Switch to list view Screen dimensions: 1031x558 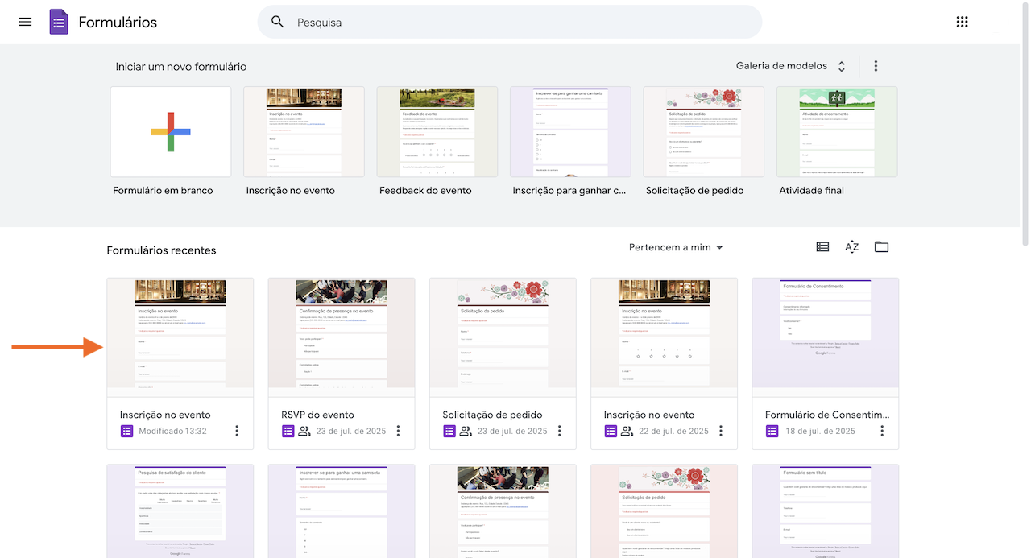point(822,247)
